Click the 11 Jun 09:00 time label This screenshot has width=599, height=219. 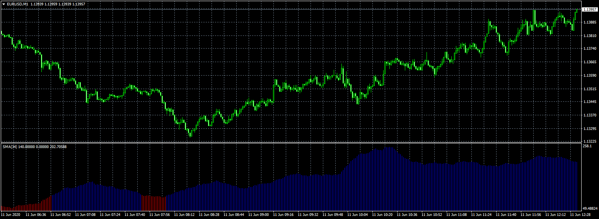[259, 214]
